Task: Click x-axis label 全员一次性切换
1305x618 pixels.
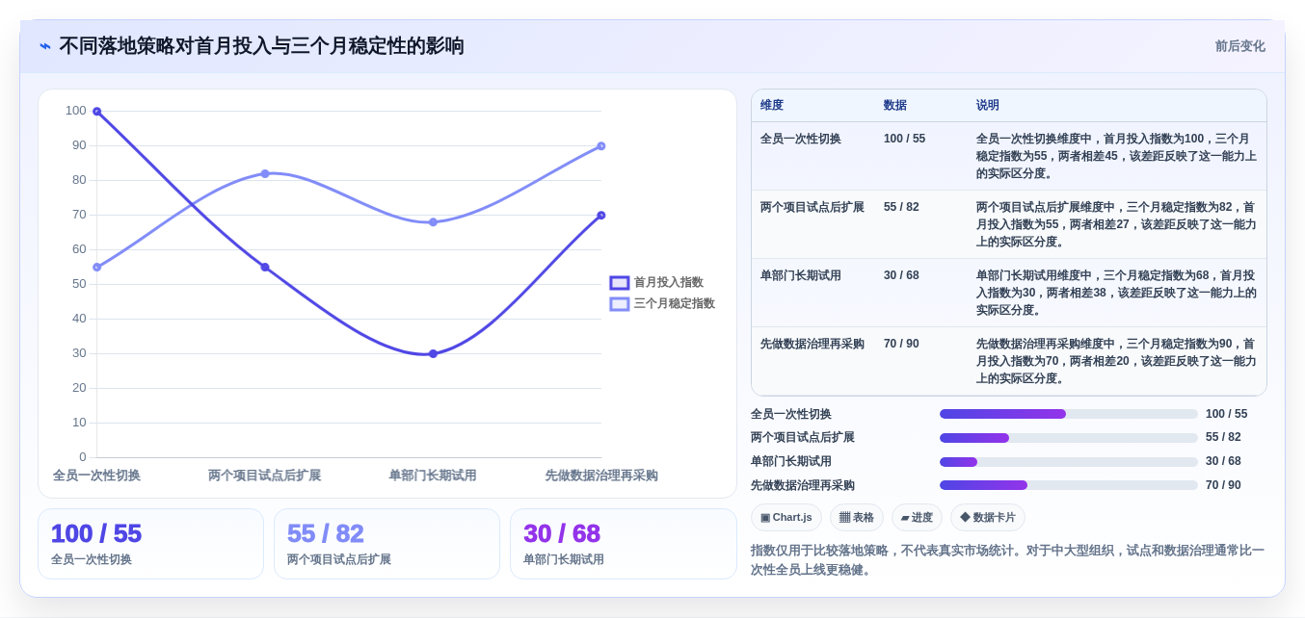Action: [x=96, y=476]
